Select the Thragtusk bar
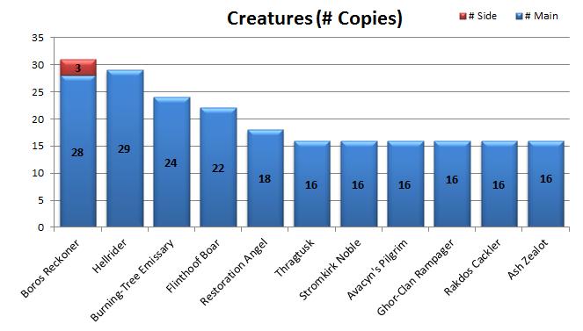The width and height of the screenshot is (583, 331). coord(312,183)
